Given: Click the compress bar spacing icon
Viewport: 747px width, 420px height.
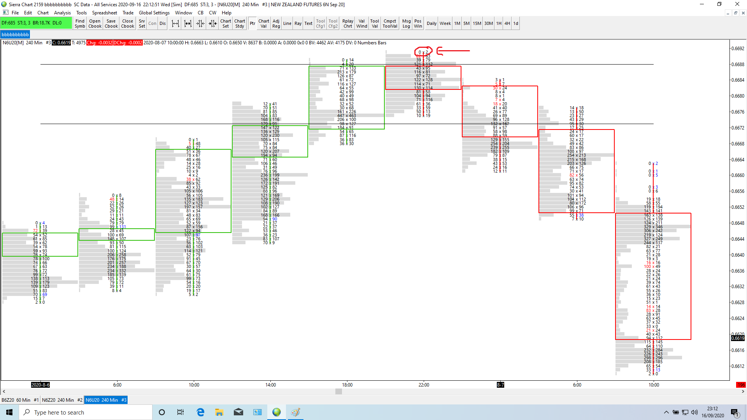Looking at the screenshot, I should (200, 23).
